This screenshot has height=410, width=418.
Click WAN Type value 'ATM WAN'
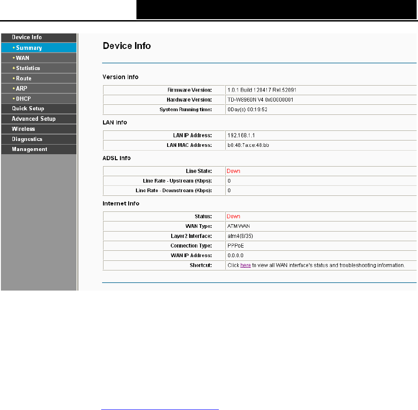tap(239, 226)
